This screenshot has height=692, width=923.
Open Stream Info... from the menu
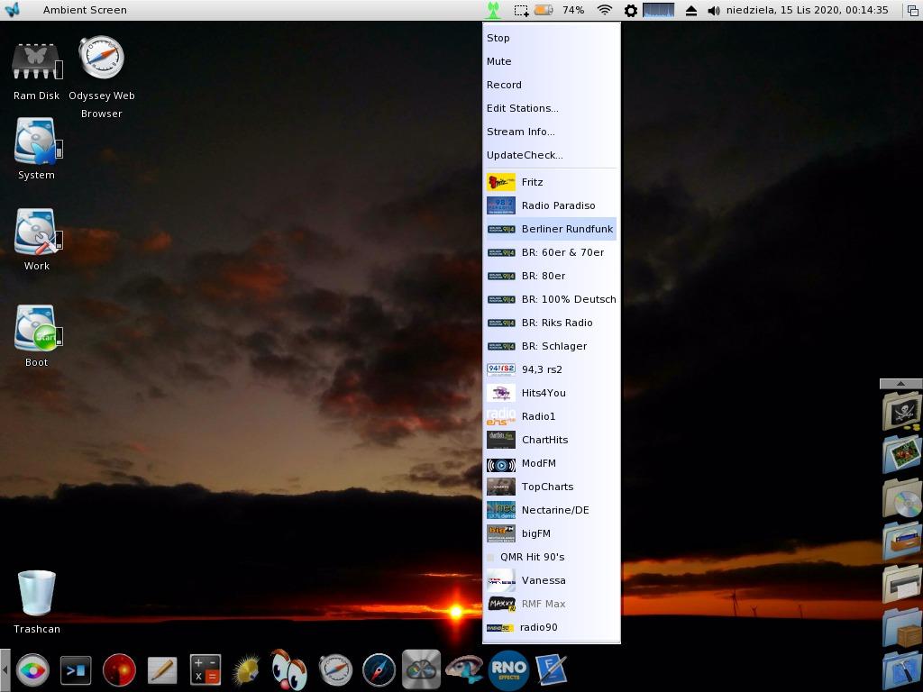(551, 132)
